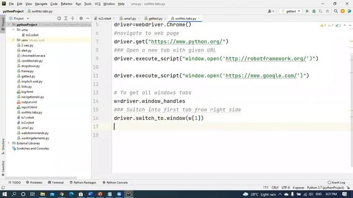This screenshot has height=198, width=353.
Task: Toggle Project side tool window button
Action: [3, 24]
